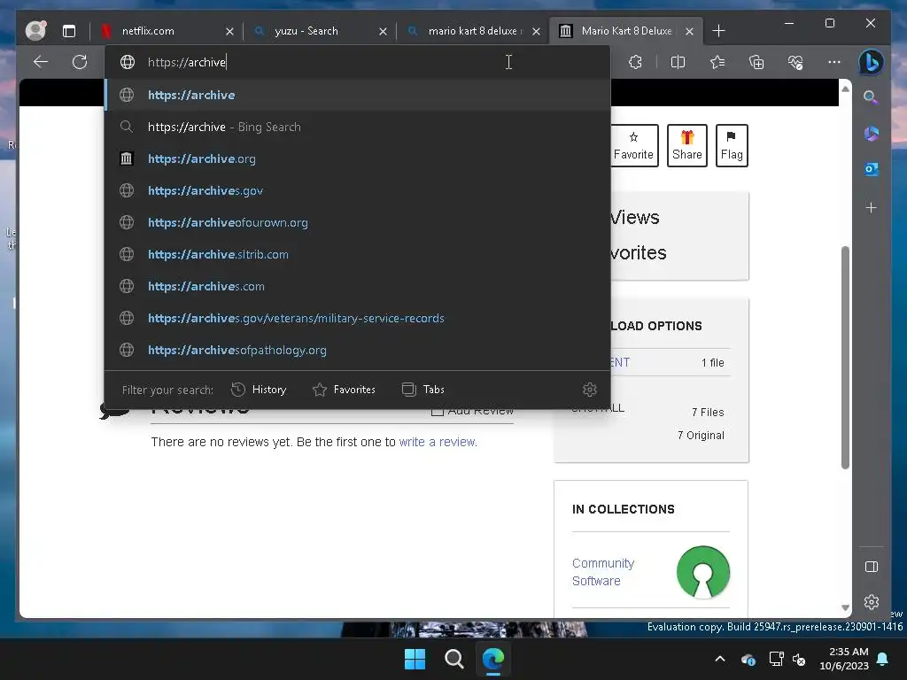The width and height of the screenshot is (907, 680).
Task: Switch to the netflix.com tab
Action: (x=167, y=31)
